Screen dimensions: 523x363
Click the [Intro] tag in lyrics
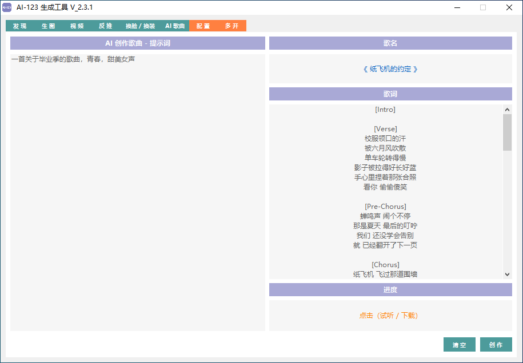(x=385, y=110)
